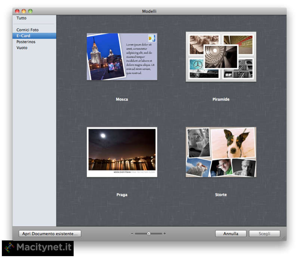
Task: Show all templates via Tutto
Action: [x=22, y=18]
